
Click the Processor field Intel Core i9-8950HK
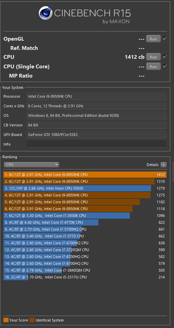(x=97, y=96)
